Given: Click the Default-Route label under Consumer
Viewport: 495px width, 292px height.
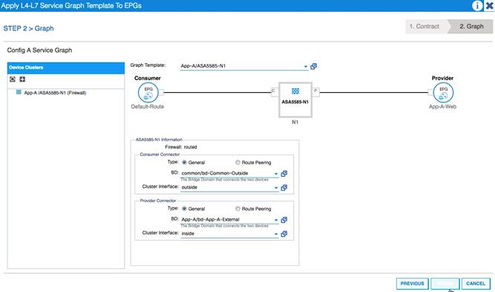Looking at the screenshot, I should pos(148,106).
